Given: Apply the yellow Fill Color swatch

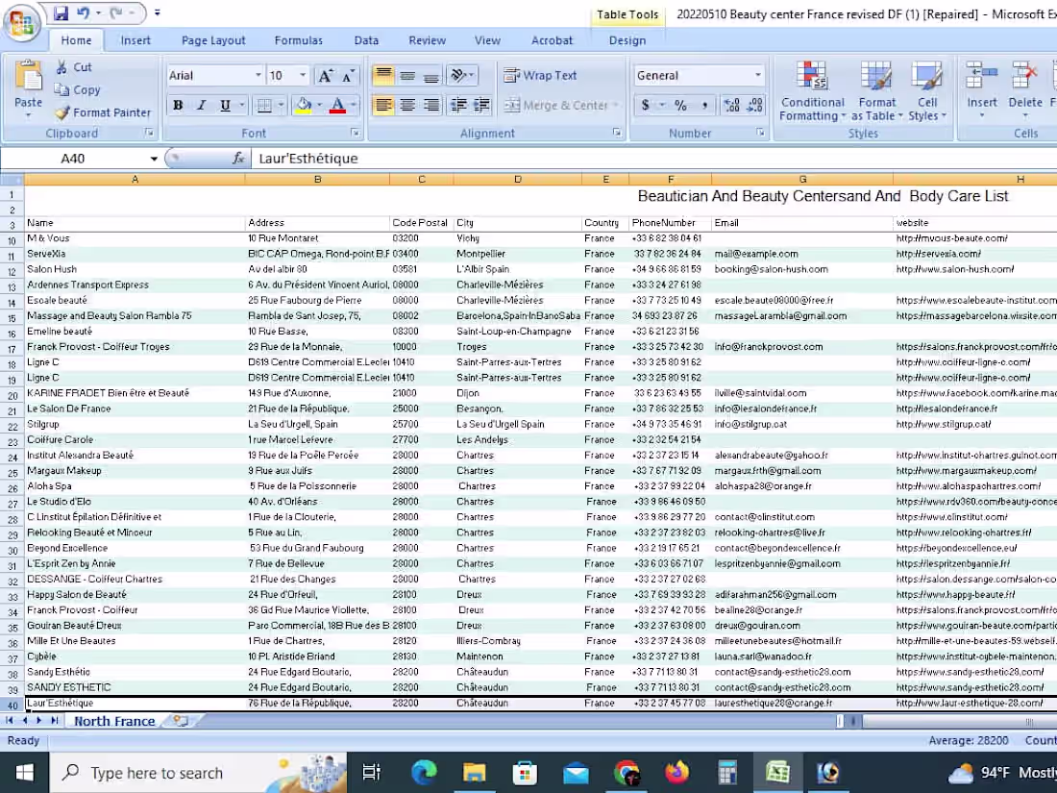Looking at the screenshot, I should [304, 105].
